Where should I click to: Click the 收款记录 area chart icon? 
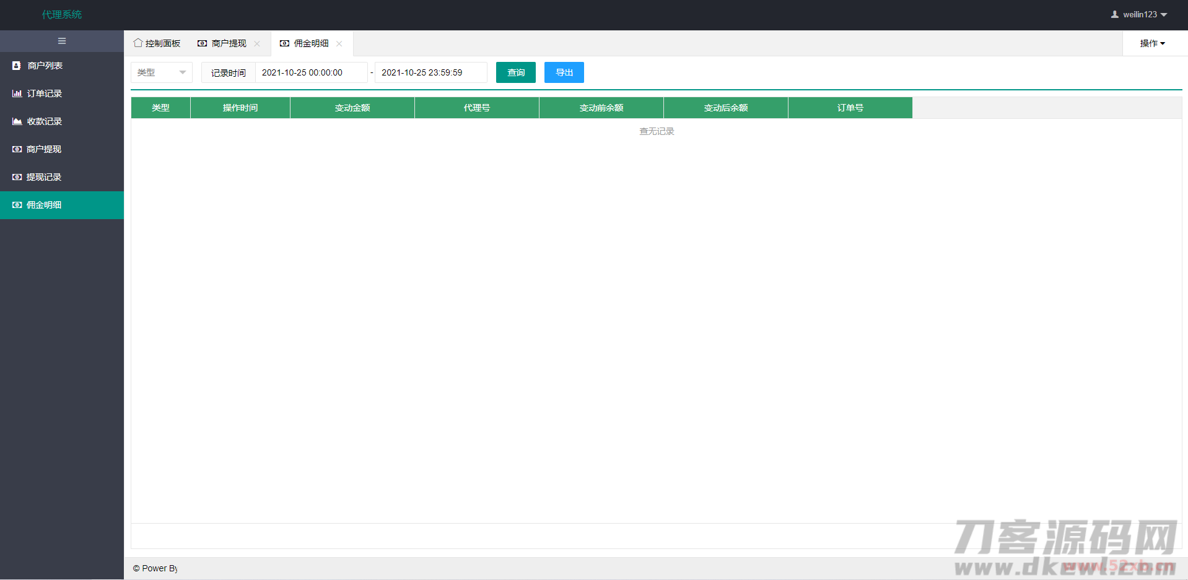pos(17,121)
